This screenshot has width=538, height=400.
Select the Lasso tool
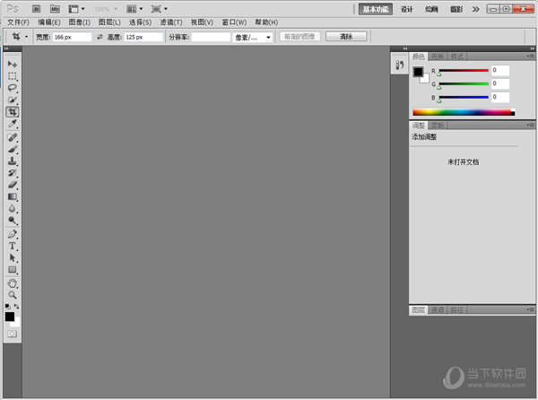coord(13,88)
